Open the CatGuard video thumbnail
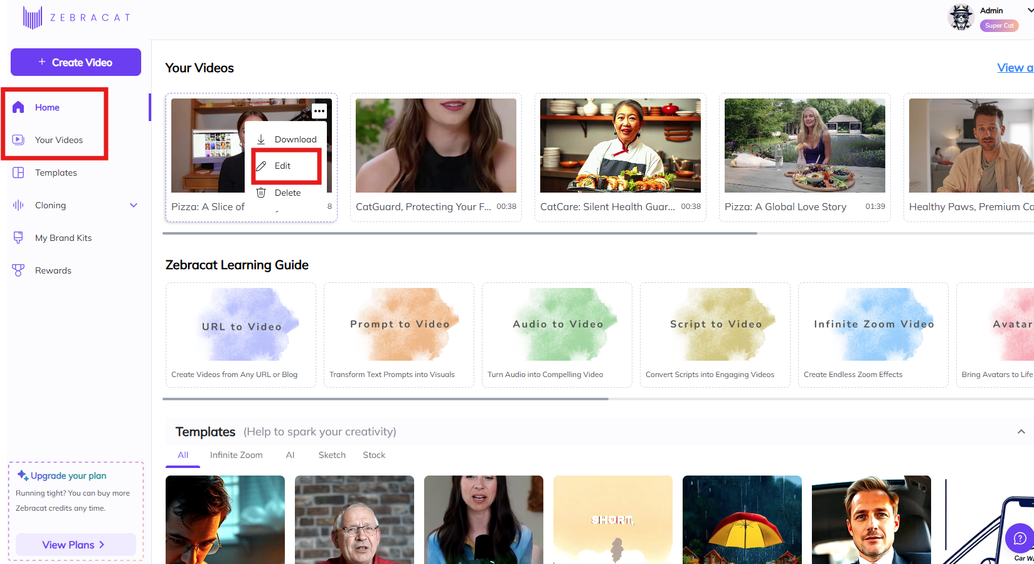1034x564 pixels. (436, 146)
